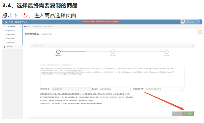
Task: Open the 抓取后商品状态 dropdown
Action: point(164,89)
